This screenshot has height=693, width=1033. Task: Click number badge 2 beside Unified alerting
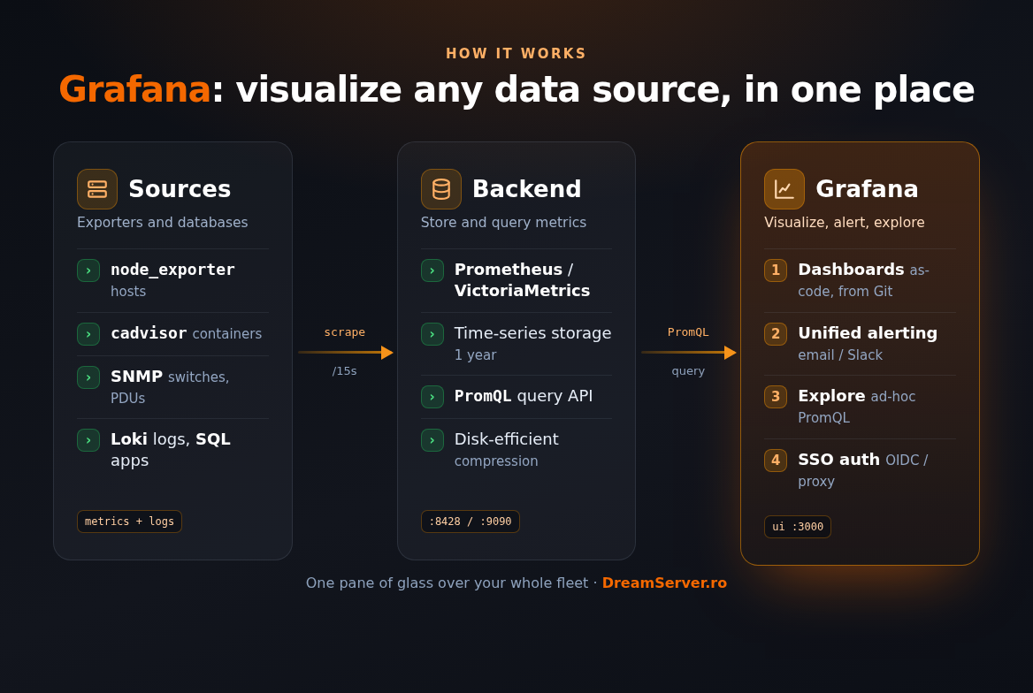point(776,334)
